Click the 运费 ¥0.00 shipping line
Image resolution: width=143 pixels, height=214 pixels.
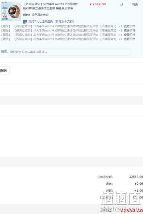pyautogui.click(x=124, y=184)
